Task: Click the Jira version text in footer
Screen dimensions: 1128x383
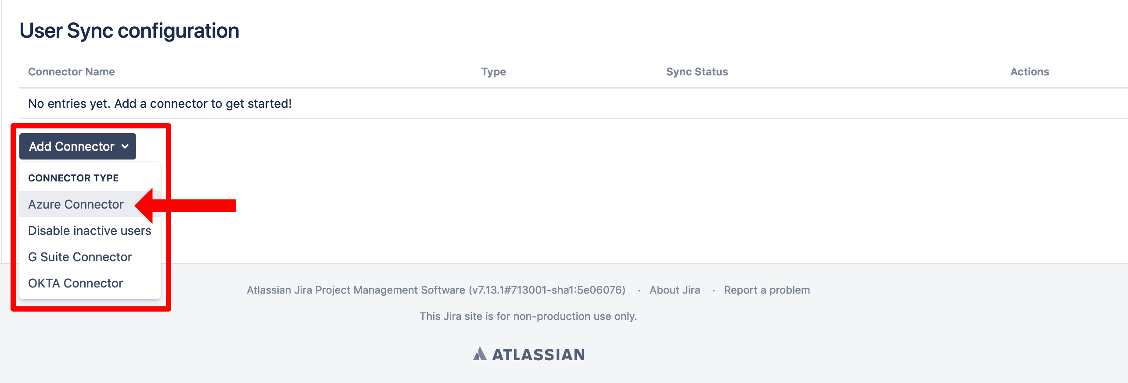Action: tap(436, 290)
